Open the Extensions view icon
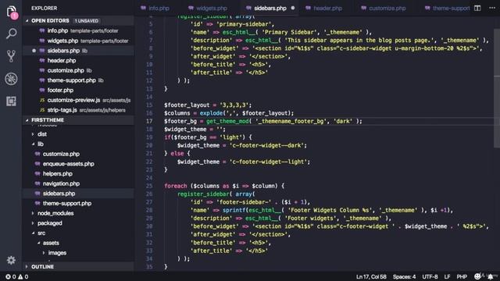The width and height of the screenshot is (500, 281). (x=11, y=101)
